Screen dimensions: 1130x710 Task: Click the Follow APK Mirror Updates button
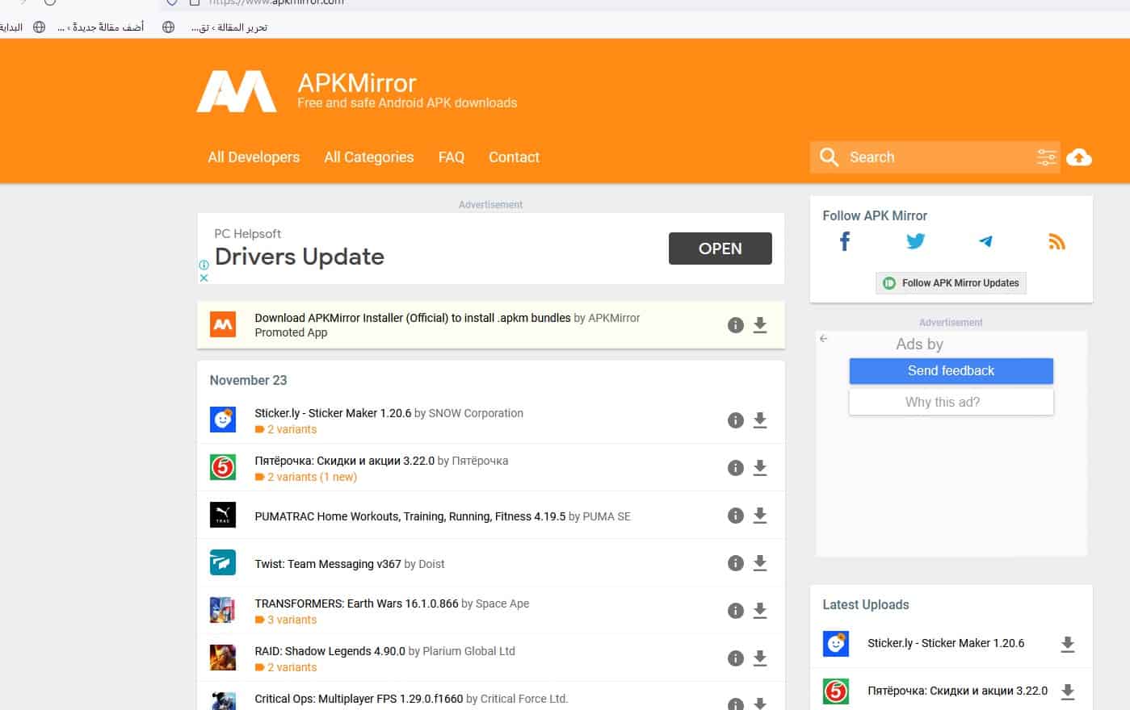point(951,283)
